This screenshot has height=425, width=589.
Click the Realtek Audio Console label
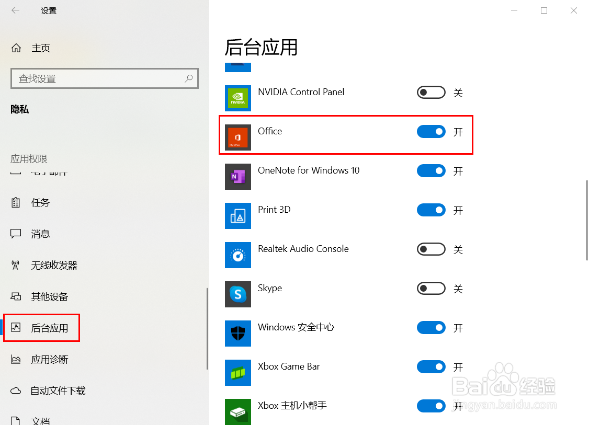tap(303, 249)
